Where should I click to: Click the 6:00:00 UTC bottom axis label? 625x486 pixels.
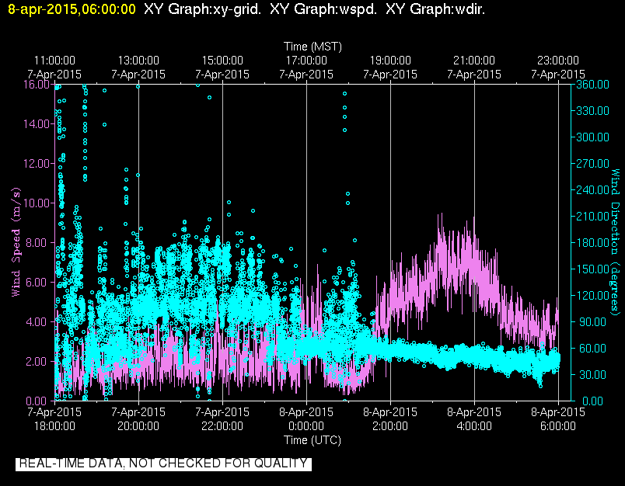(x=558, y=426)
